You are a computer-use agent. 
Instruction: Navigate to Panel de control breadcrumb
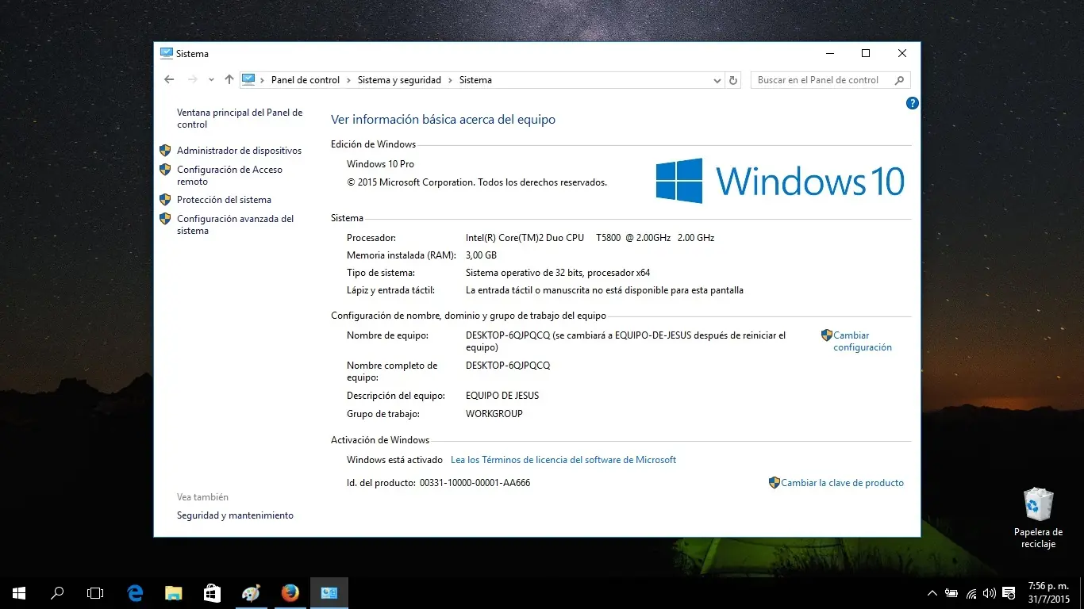[x=305, y=79]
